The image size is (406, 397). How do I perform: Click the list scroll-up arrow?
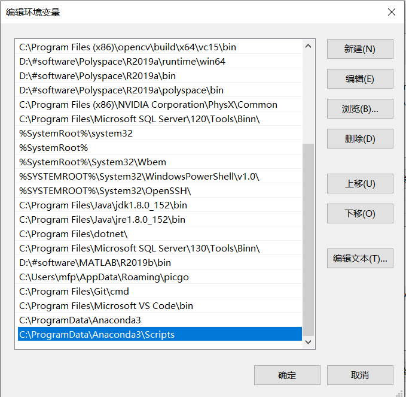308,46
